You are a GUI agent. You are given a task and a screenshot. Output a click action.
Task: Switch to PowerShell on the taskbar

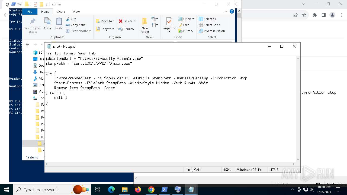(165, 190)
